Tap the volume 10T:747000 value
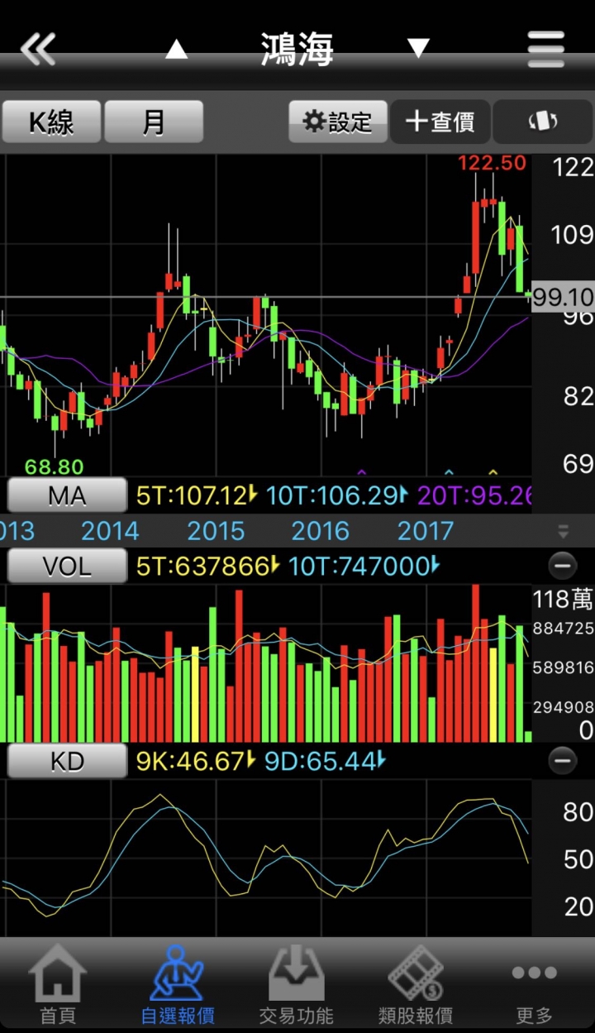 click(x=361, y=567)
